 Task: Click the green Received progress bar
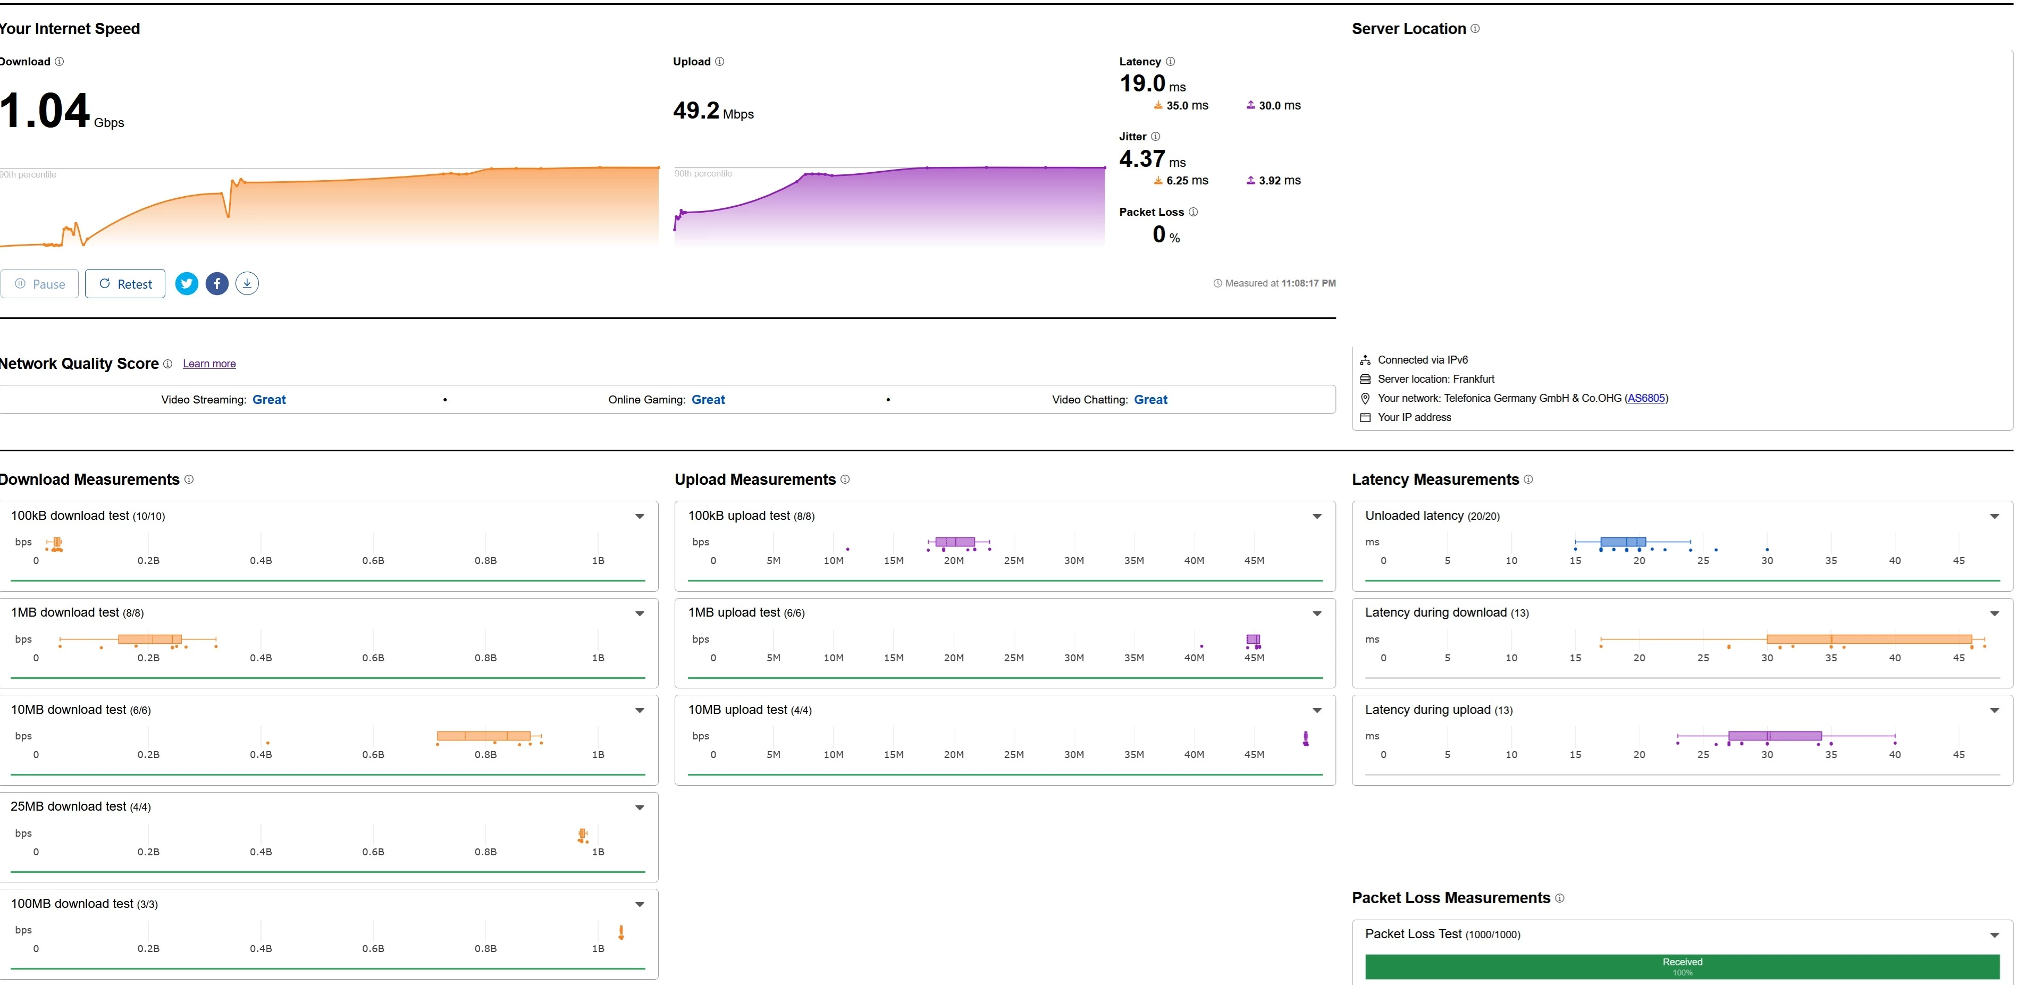(x=1682, y=967)
